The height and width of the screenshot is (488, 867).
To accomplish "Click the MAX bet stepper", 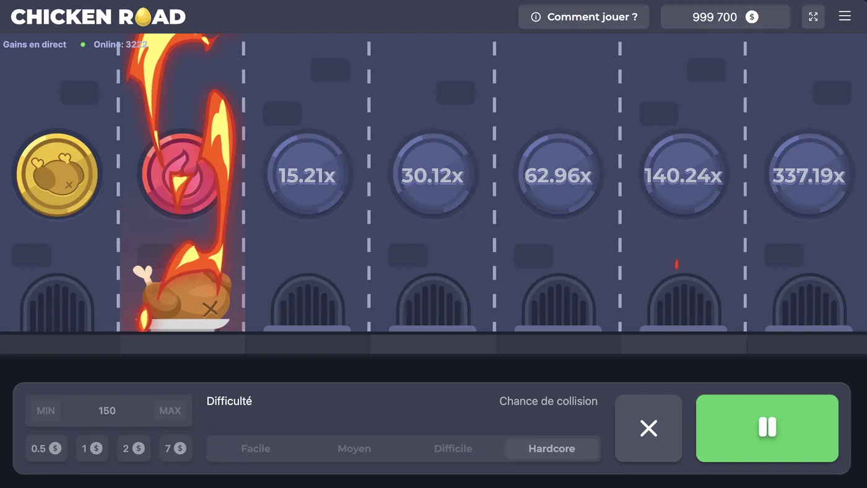I will point(170,411).
